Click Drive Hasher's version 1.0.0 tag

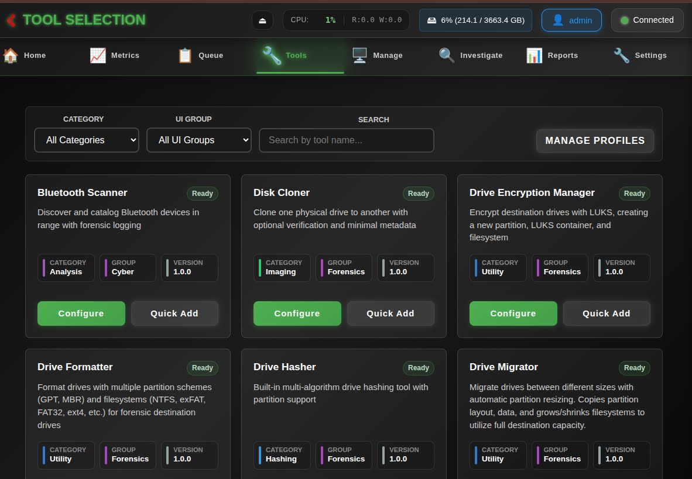406,455
